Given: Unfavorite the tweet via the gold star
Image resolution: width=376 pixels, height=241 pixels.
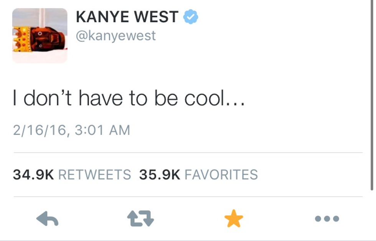Looking at the screenshot, I should pos(234,218).
